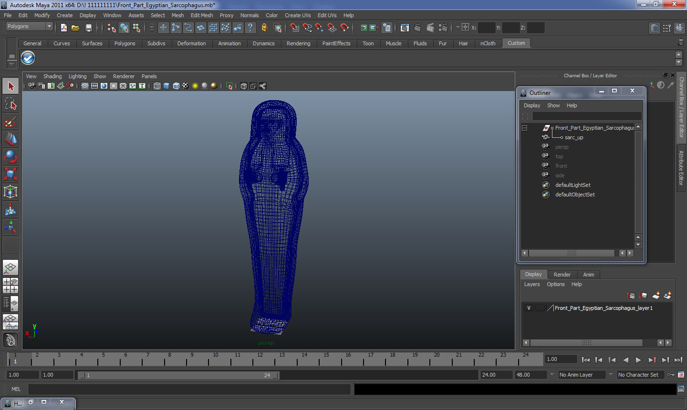Click the Select Camera icon in viewport
Screen dimensions: 687x410
[x=31, y=86]
